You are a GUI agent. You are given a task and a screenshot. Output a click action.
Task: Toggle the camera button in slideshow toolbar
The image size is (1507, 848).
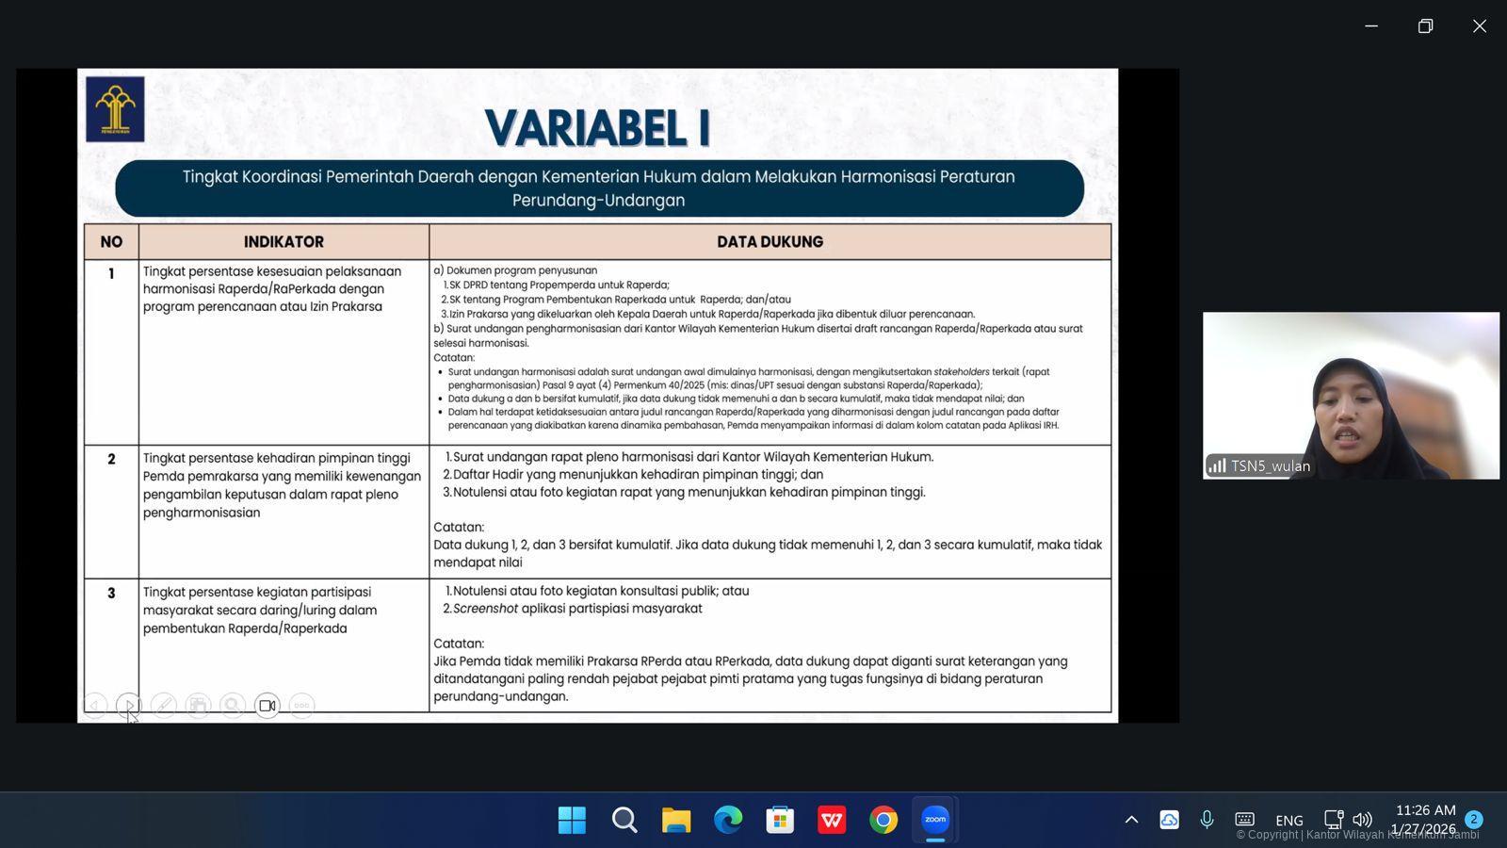[267, 705]
